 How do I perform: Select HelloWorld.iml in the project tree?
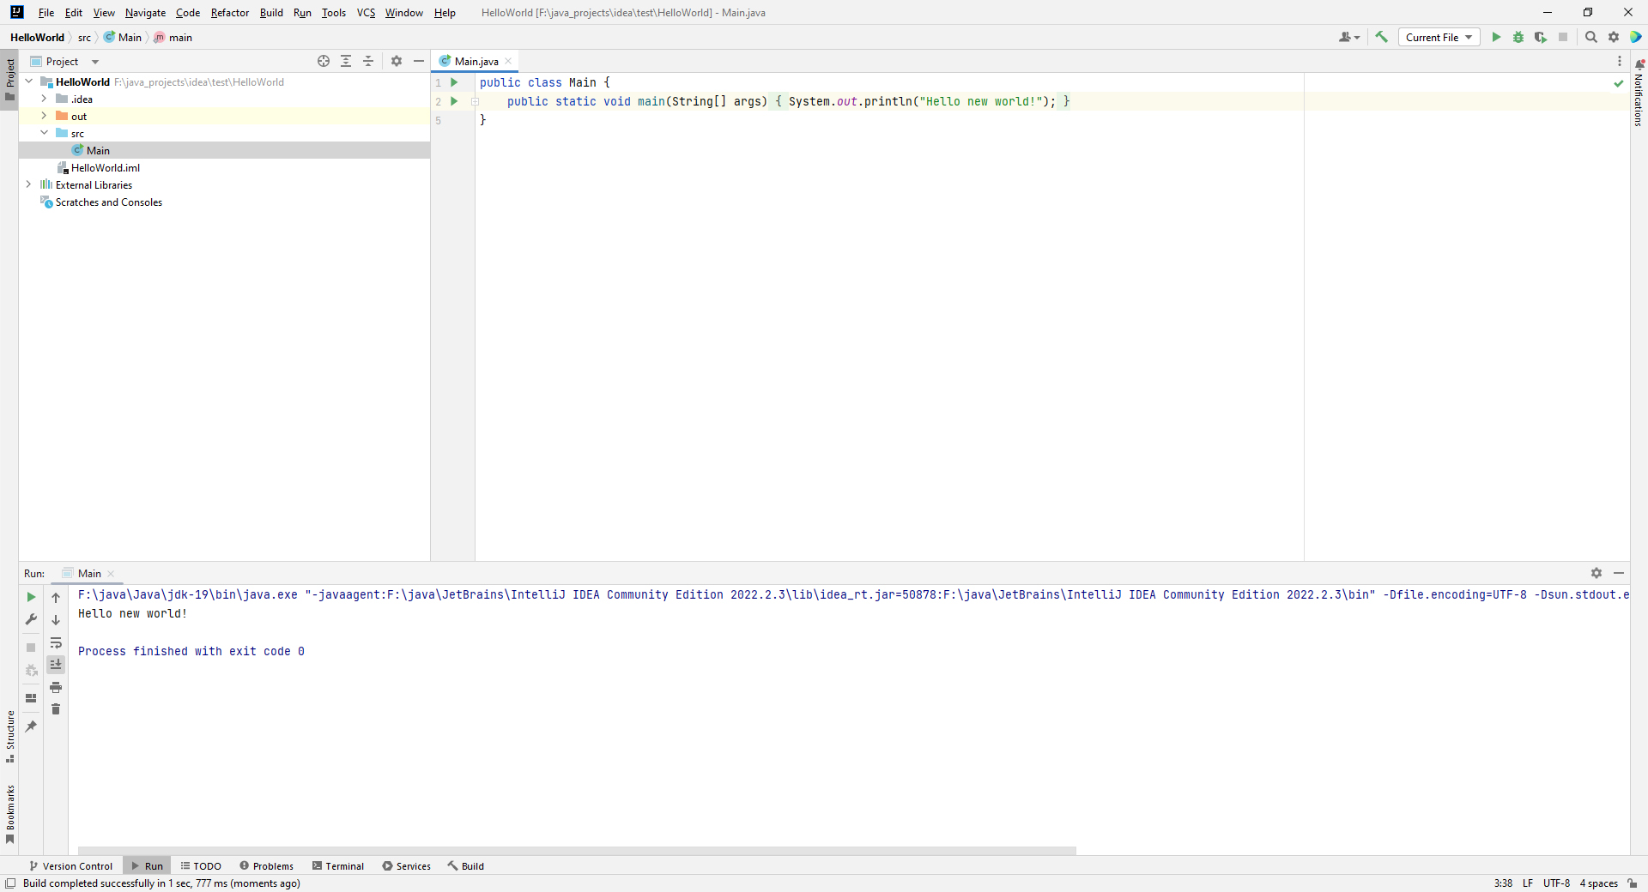(106, 168)
